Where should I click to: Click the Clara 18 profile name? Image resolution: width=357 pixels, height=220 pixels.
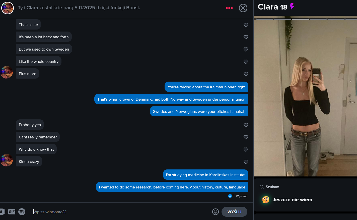click(272, 7)
